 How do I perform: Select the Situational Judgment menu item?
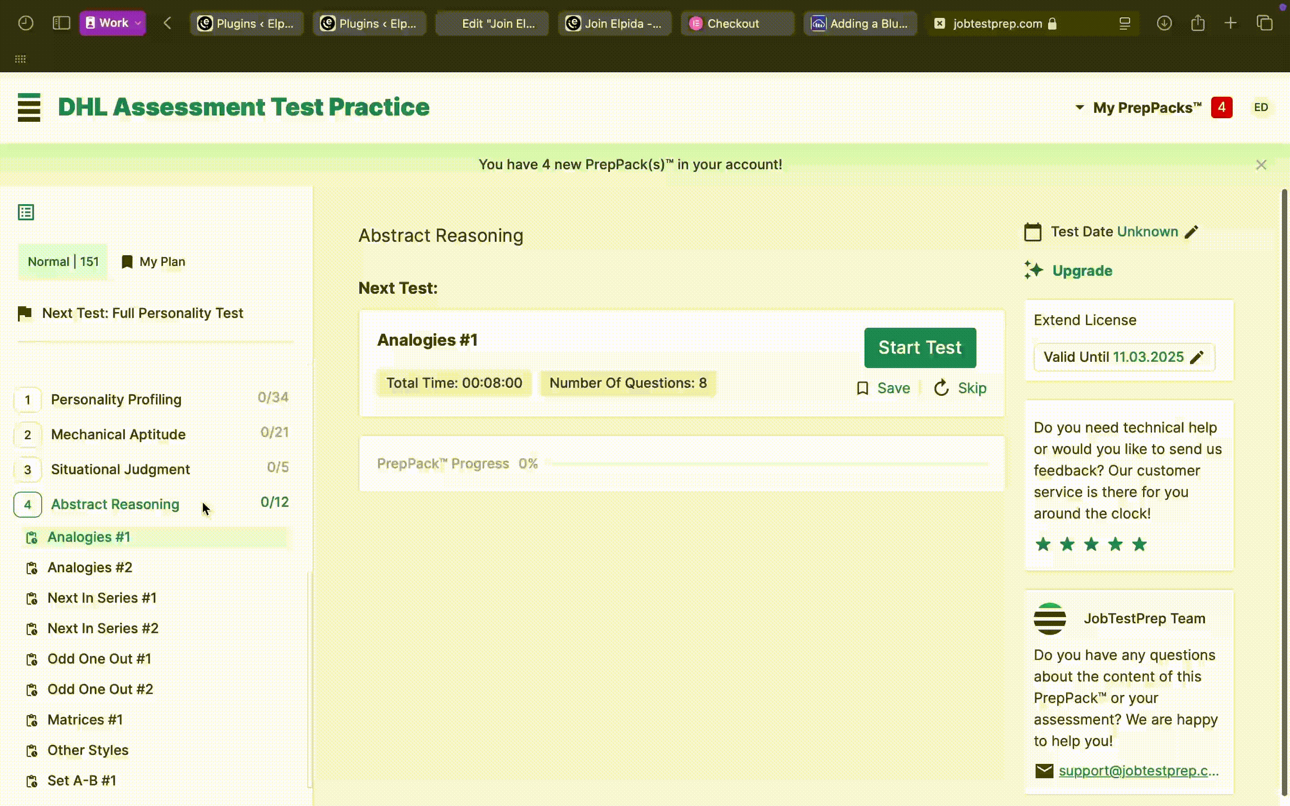121,469
